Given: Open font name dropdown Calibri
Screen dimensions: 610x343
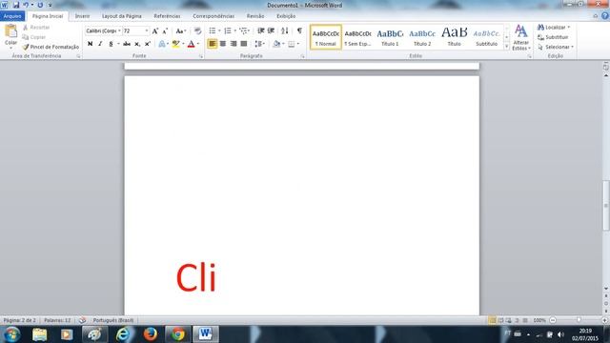Looking at the screenshot, I should point(119,31).
